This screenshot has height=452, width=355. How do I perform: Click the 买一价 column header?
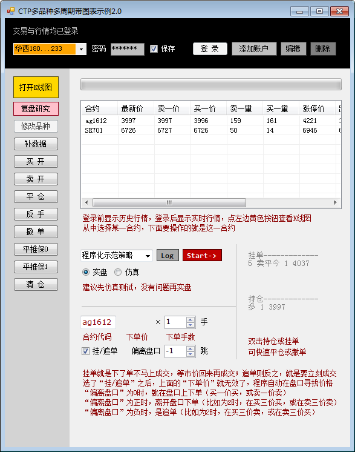pyautogui.click(x=208, y=108)
